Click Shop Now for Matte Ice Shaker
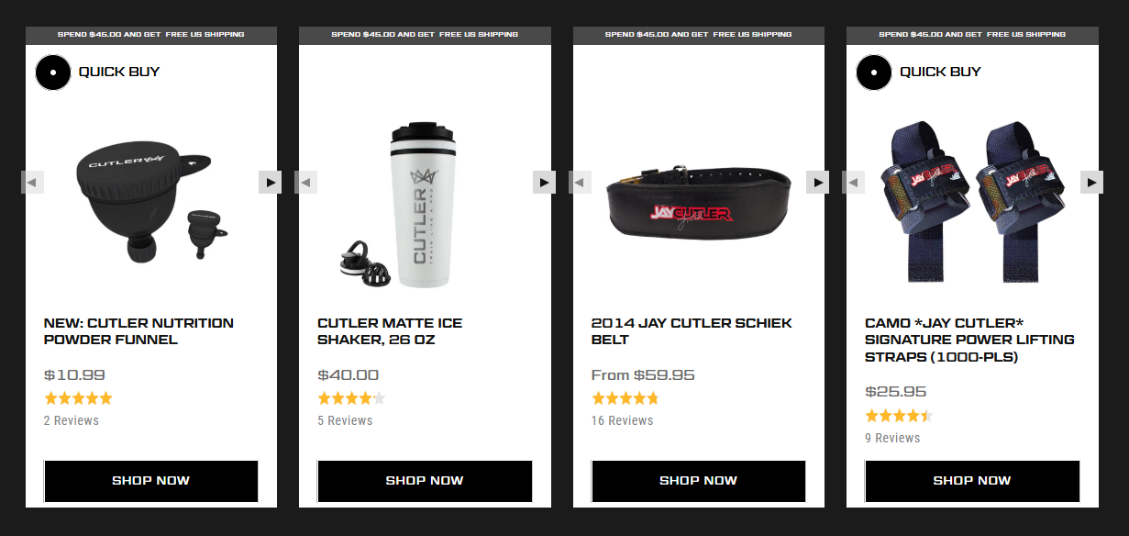Viewport: 1129px width, 536px height. [x=425, y=481]
